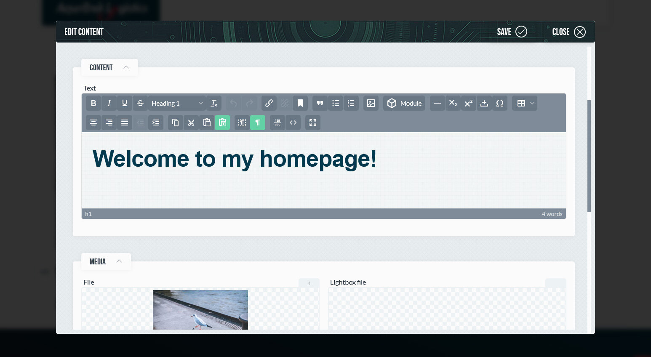Image resolution: width=651 pixels, height=357 pixels.
Task: Insert a link with the chain icon
Action: pyautogui.click(x=269, y=103)
